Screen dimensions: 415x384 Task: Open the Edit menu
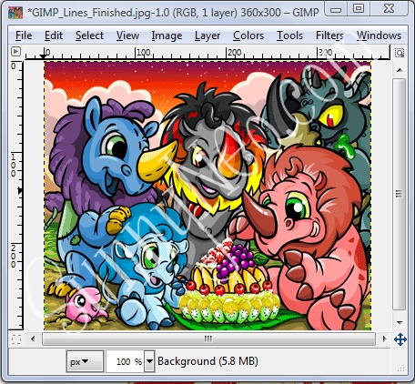(x=54, y=35)
